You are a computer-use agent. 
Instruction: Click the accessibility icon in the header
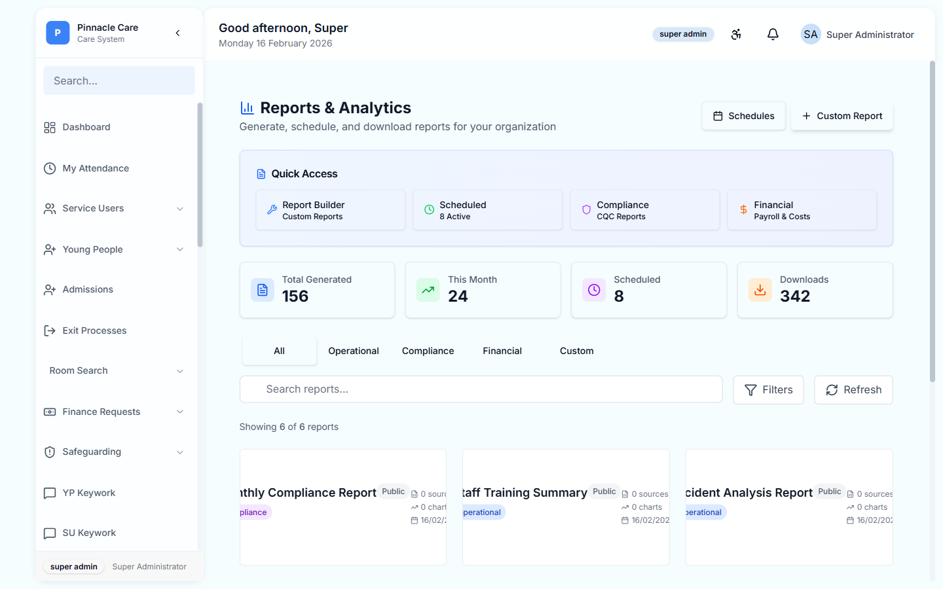tap(736, 34)
